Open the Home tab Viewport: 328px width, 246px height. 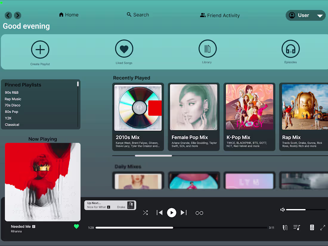click(x=69, y=15)
